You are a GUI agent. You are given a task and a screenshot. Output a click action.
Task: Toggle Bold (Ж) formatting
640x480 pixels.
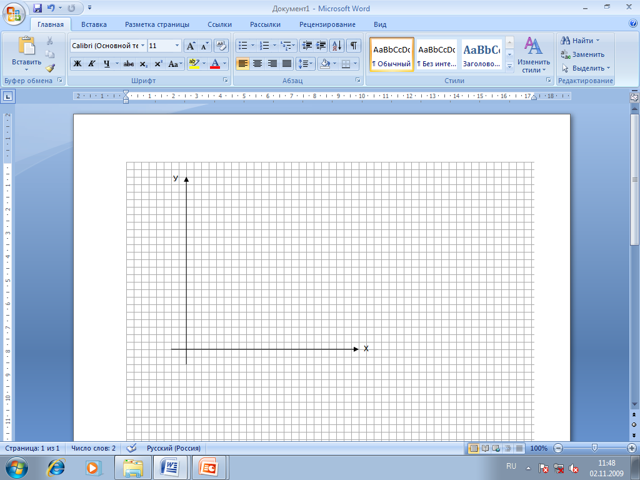(x=77, y=64)
